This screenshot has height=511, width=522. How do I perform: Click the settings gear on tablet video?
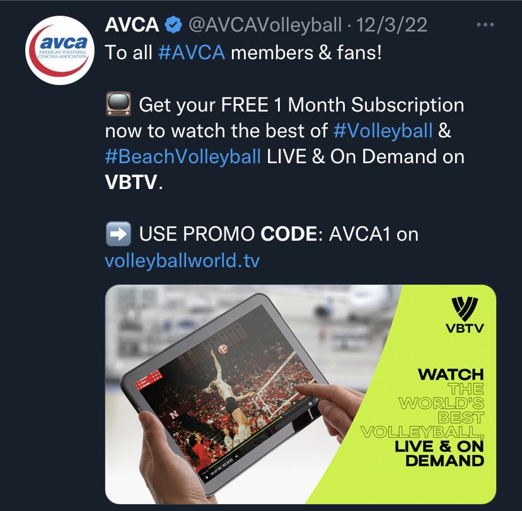310,403
